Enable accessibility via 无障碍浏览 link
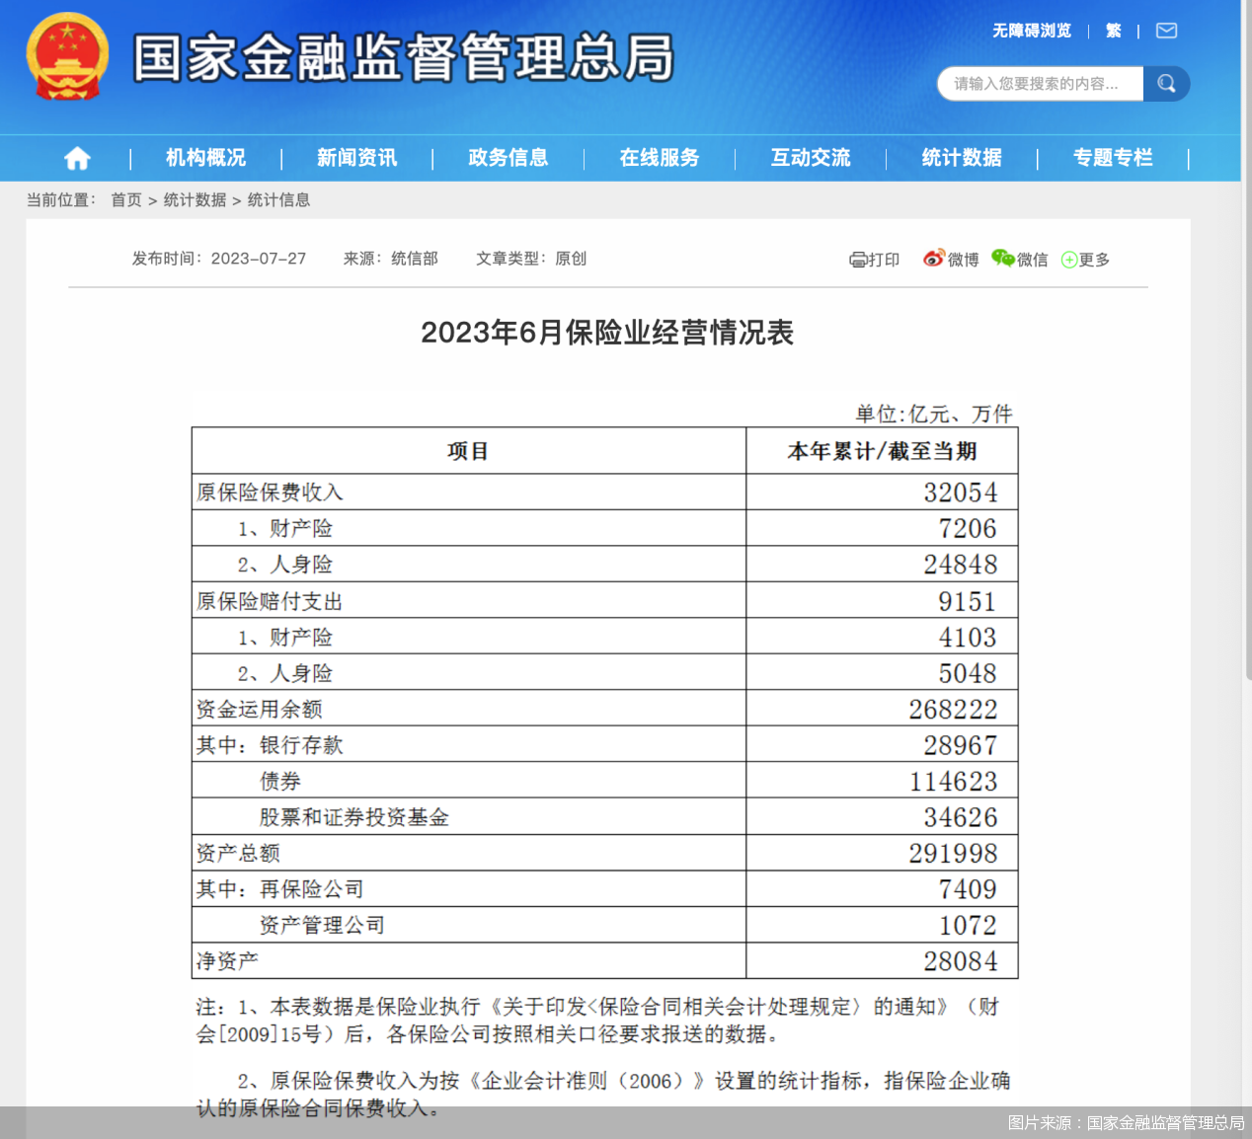1252x1139 pixels. (1031, 31)
